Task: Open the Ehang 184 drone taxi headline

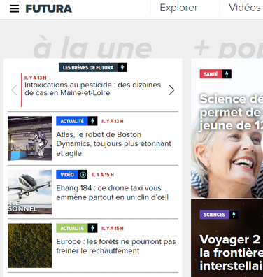Action: click(x=112, y=192)
